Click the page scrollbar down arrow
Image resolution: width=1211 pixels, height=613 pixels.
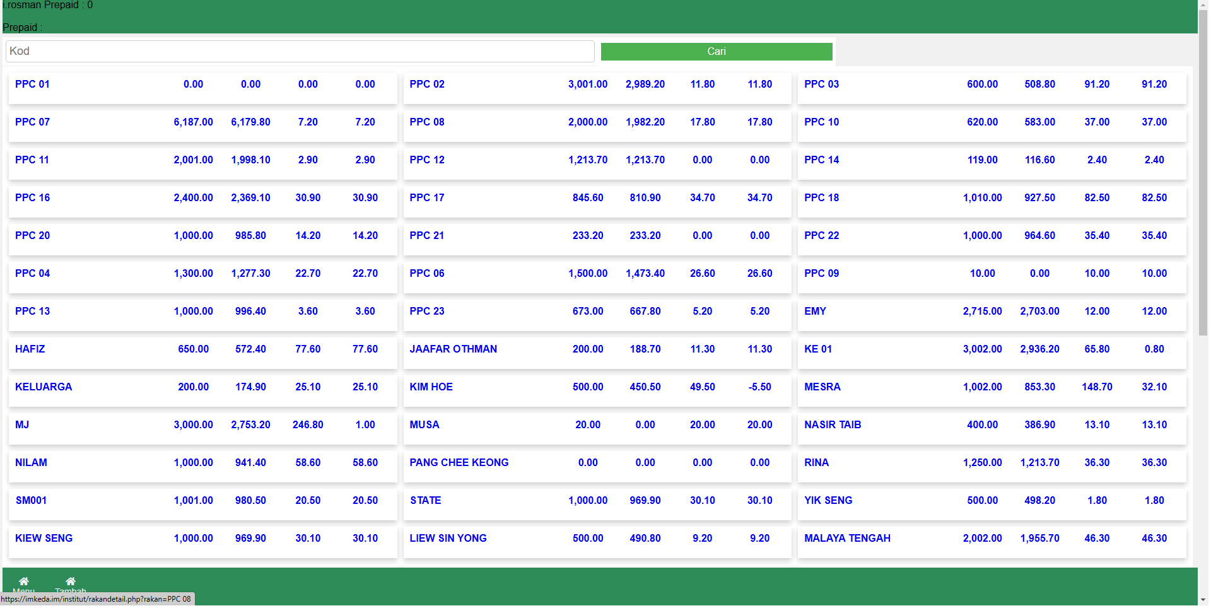point(1203,600)
